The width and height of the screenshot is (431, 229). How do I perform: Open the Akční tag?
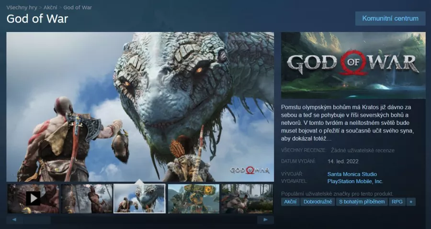(x=290, y=202)
